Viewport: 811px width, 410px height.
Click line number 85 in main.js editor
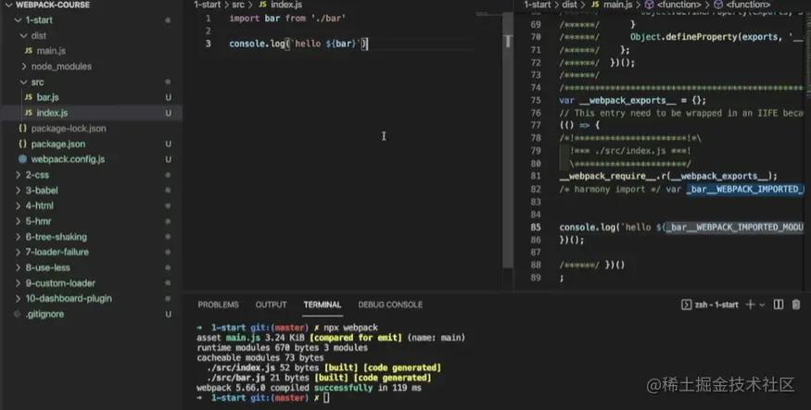(x=536, y=227)
